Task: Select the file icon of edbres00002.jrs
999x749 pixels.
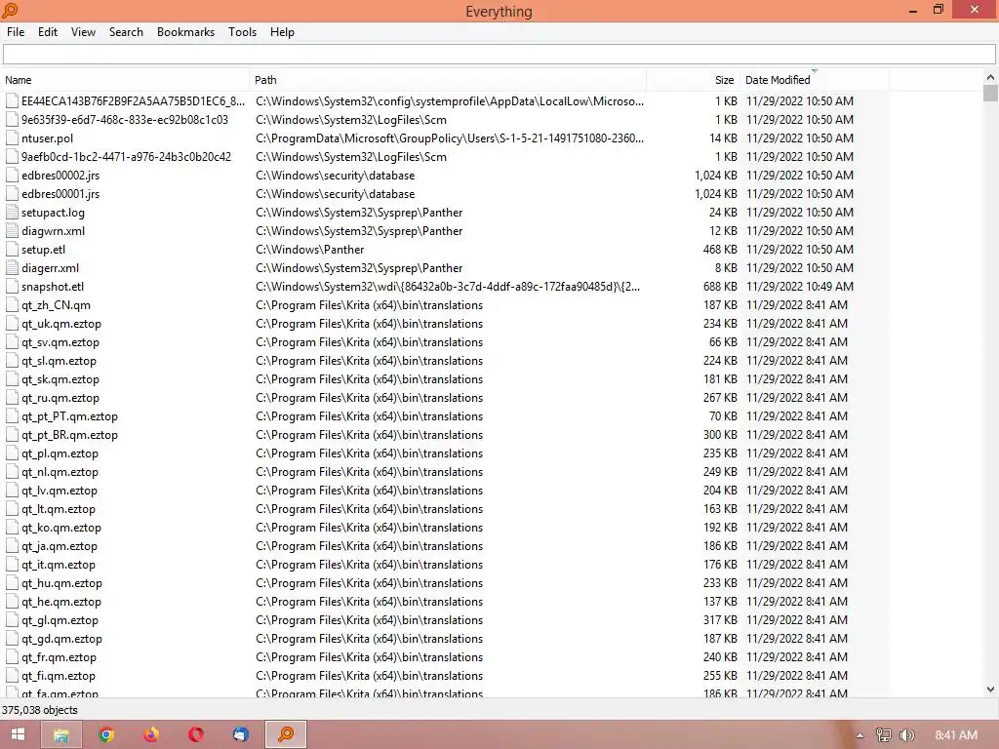Action: pyautogui.click(x=12, y=176)
